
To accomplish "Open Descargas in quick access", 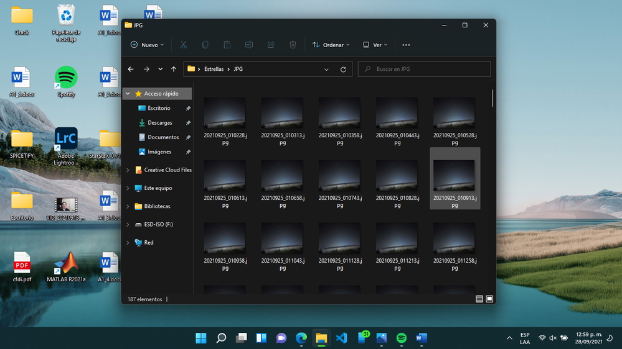I will [159, 123].
